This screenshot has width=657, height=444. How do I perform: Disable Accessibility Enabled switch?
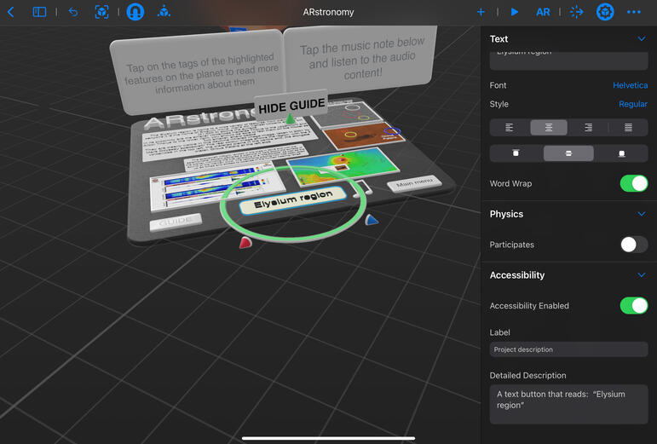[633, 306]
